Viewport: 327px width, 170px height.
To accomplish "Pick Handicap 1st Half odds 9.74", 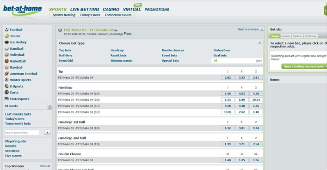I will [256, 128].
